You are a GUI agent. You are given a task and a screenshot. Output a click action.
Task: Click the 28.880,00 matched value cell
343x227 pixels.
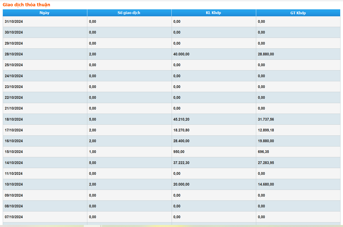pos(266,54)
